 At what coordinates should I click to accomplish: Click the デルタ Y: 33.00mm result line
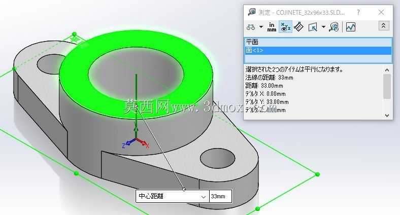(x=267, y=102)
